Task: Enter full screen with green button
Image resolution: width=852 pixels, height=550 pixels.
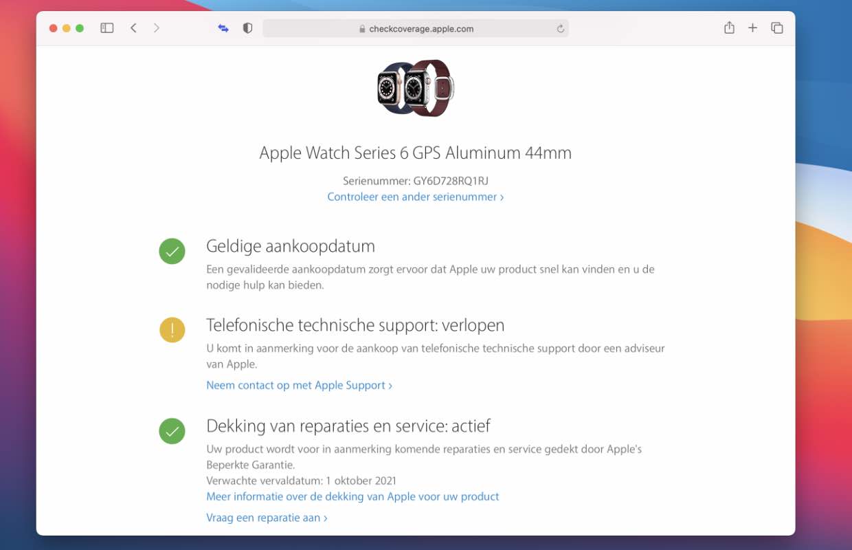Action: (80, 28)
